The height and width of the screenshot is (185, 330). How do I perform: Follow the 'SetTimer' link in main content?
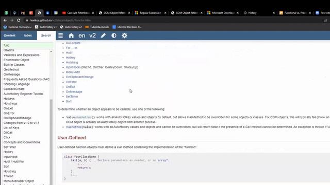[x=72, y=97]
